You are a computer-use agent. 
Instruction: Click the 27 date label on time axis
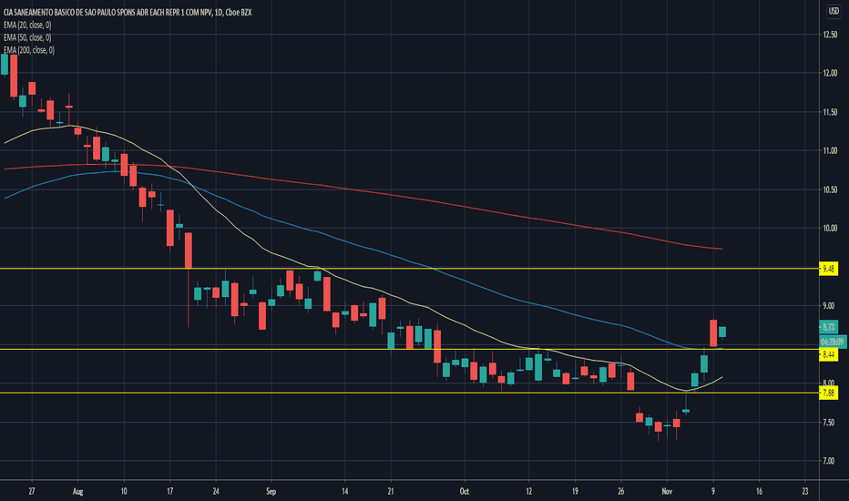(x=32, y=491)
